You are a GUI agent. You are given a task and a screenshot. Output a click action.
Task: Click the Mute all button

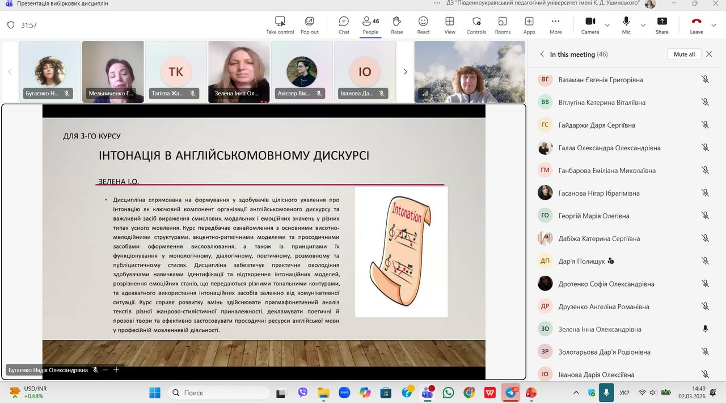point(684,54)
